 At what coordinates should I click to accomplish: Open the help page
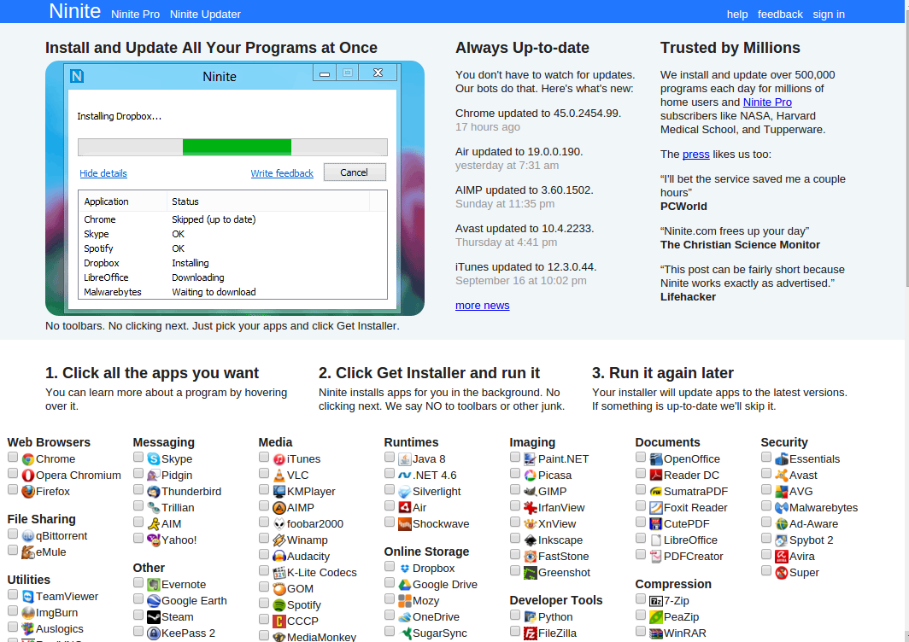737,15
